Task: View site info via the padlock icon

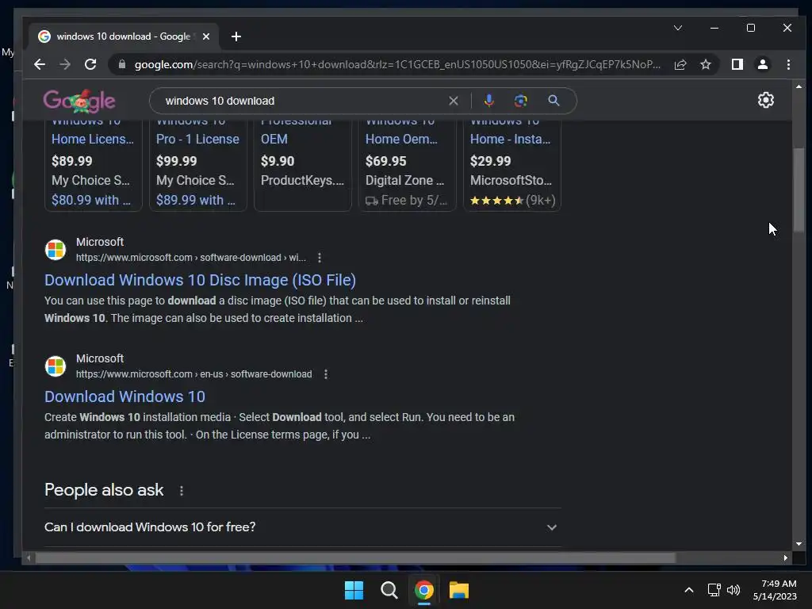Action: (122, 64)
